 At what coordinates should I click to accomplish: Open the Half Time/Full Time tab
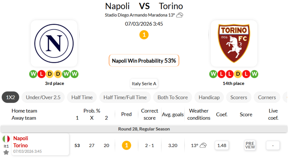125,97
